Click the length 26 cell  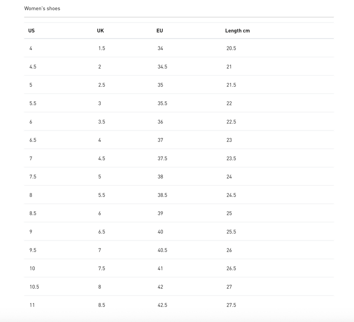229,250
